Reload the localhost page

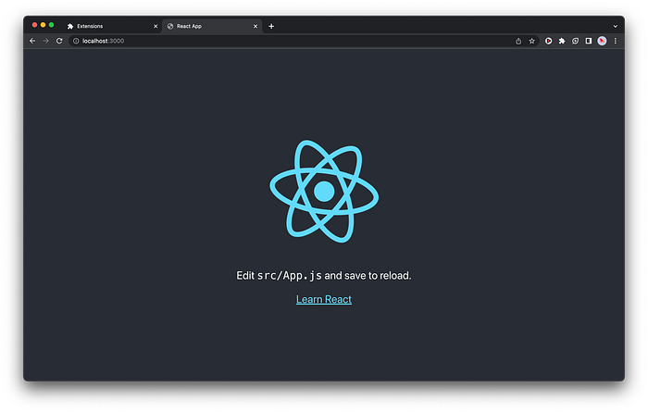59,41
